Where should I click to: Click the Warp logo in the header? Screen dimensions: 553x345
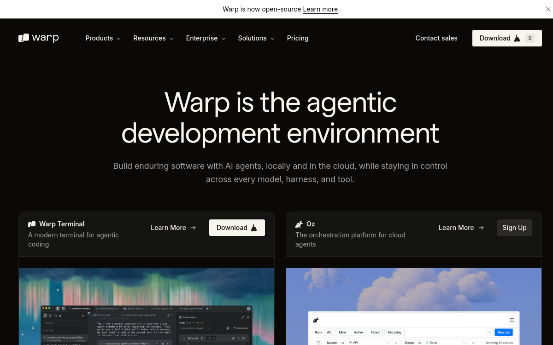click(39, 38)
